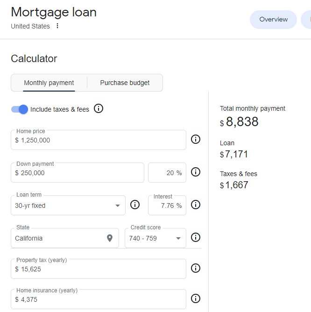Viewport: 311px width, 312px height.
Task: Click the info icon beside Property tax
Action: point(196,268)
